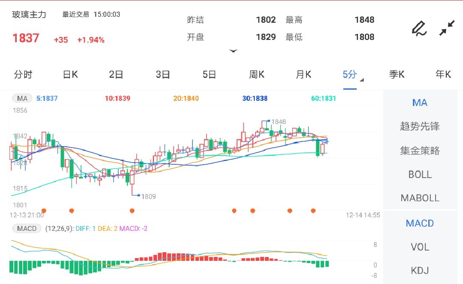Toggle the MACD indicator selection
Viewport: 463px width, 284px height.
tap(419, 223)
